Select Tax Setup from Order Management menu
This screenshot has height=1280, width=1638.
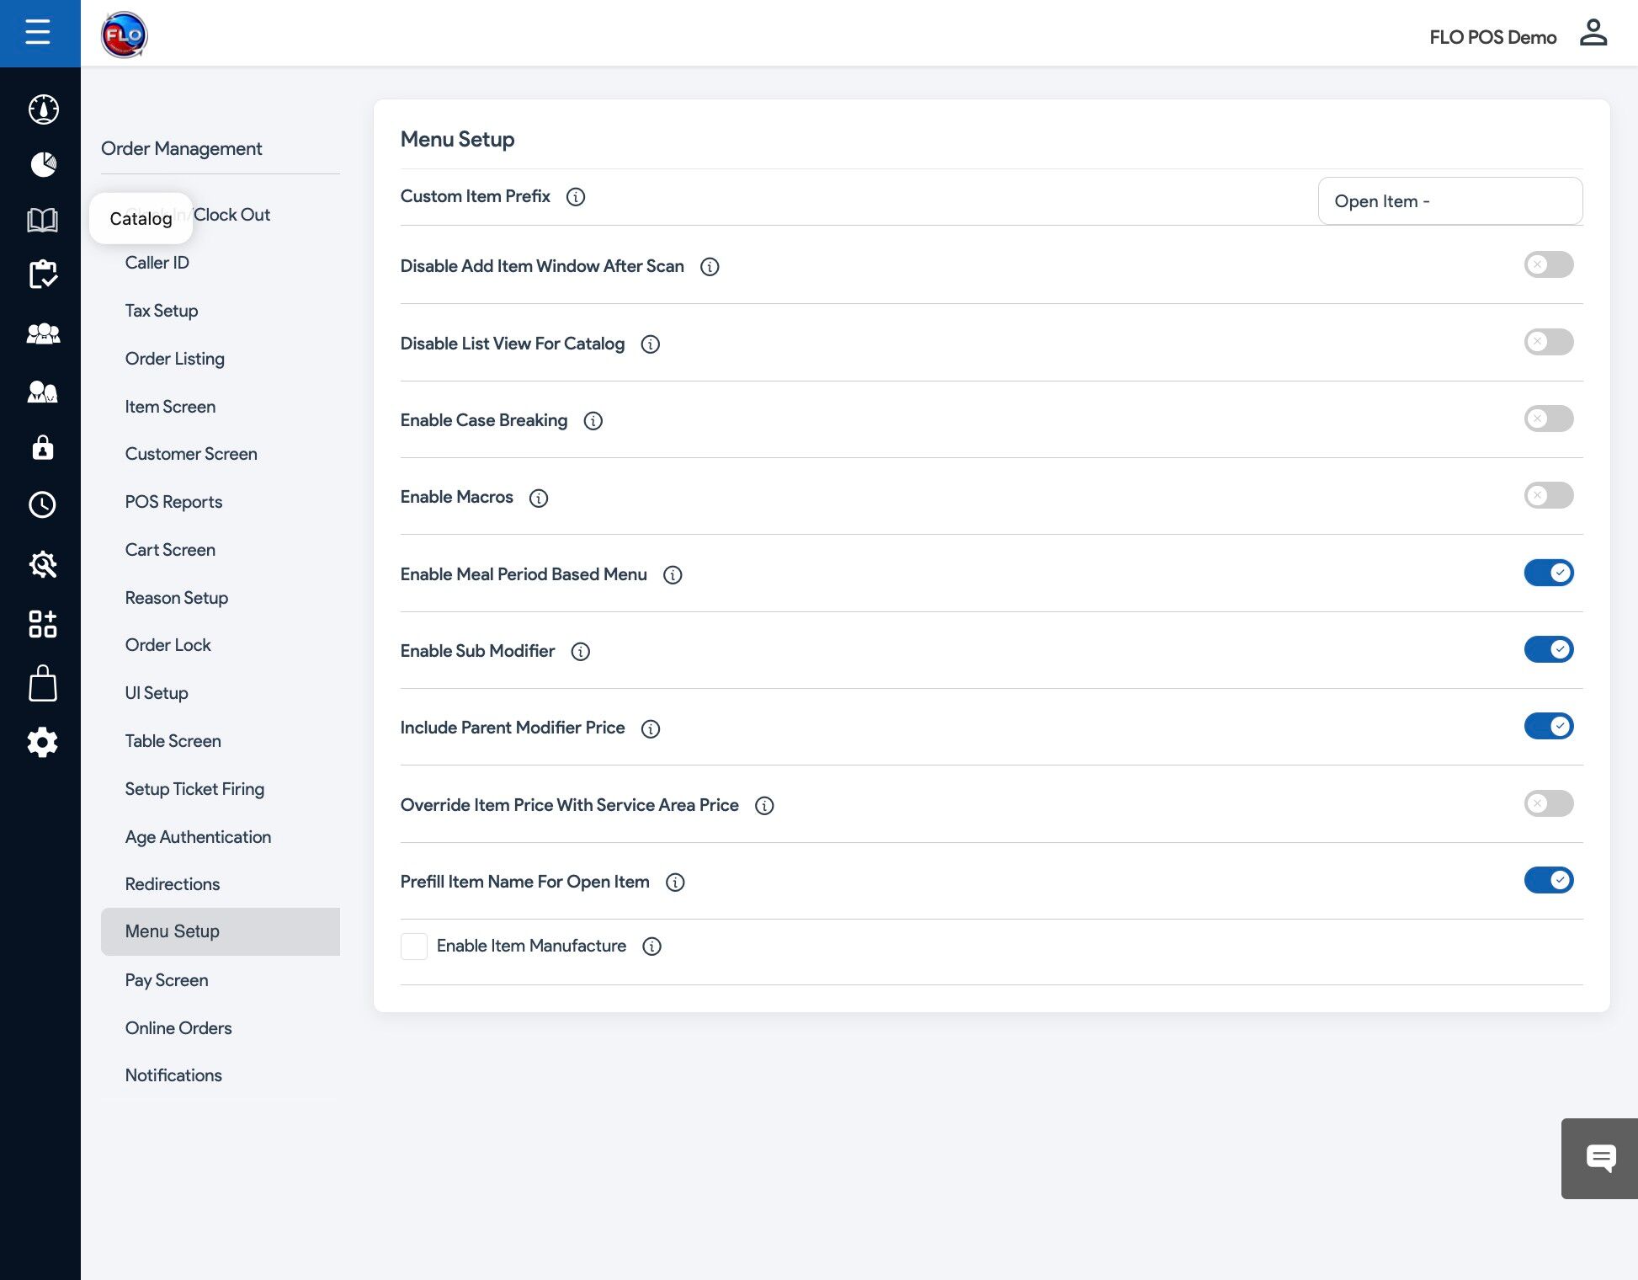(x=162, y=311)
